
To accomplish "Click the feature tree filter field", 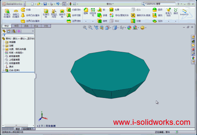I will tap(18, 35).
